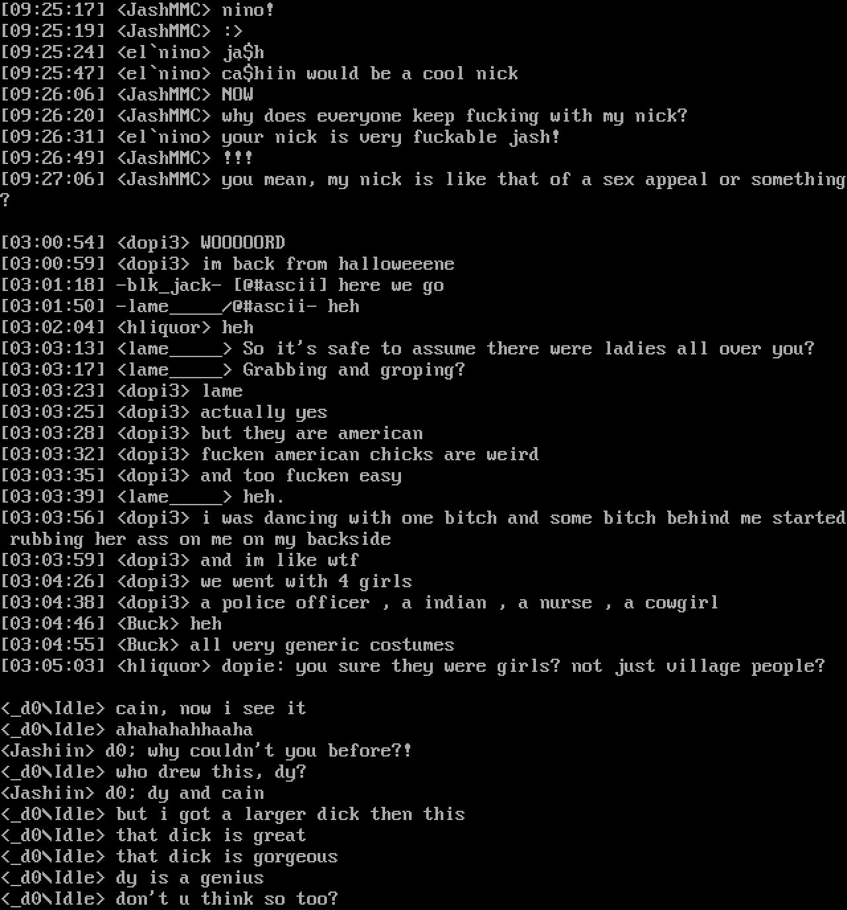
Task: Click 'but they are american' text
Action: (312, 433)
